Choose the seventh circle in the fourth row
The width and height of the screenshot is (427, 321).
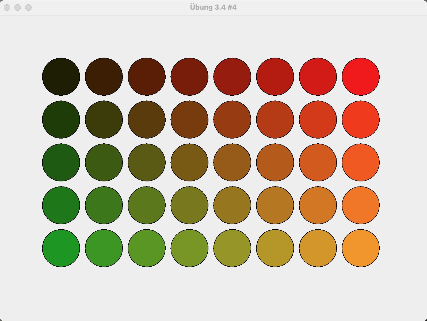point(318,205)
